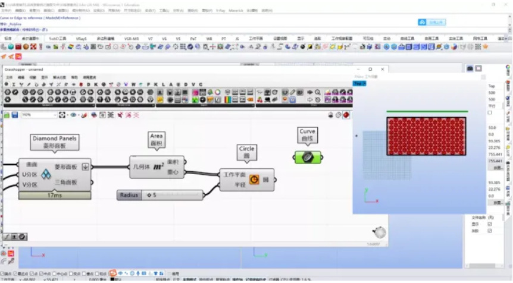Save the Grasshopper document with disk icon
Screen dimensions: 513x283
click(x=15, y=115)
